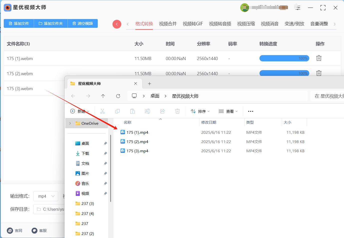Open the settings sliders icon in title bar
The image size is (344, 238).
pos(298,8)
